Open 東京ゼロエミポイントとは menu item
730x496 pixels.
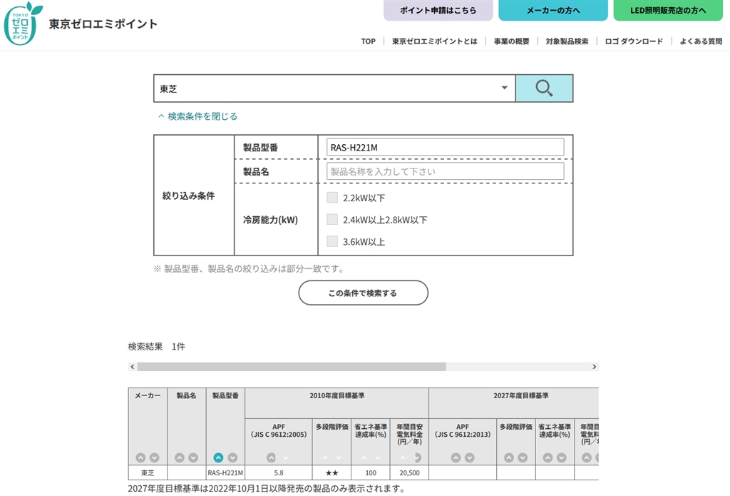434,41
